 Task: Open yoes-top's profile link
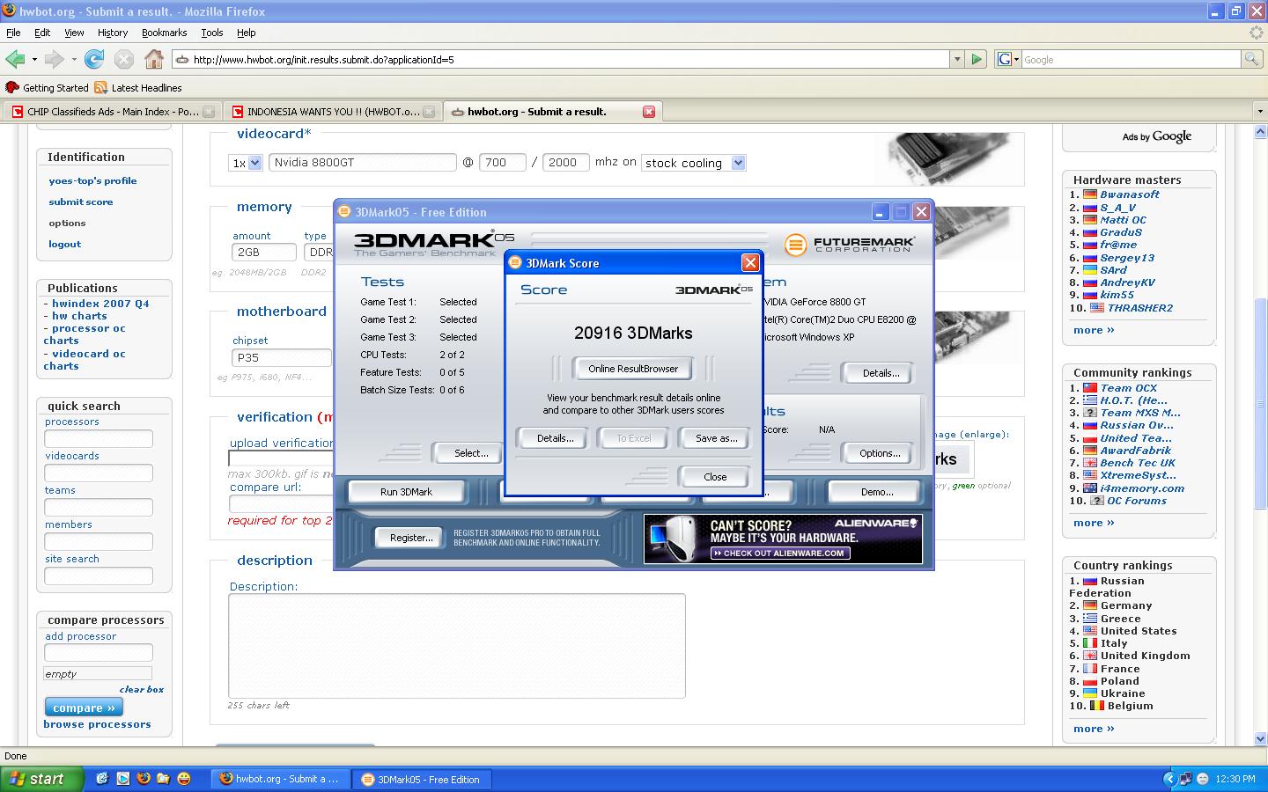(x=92, y=180)
